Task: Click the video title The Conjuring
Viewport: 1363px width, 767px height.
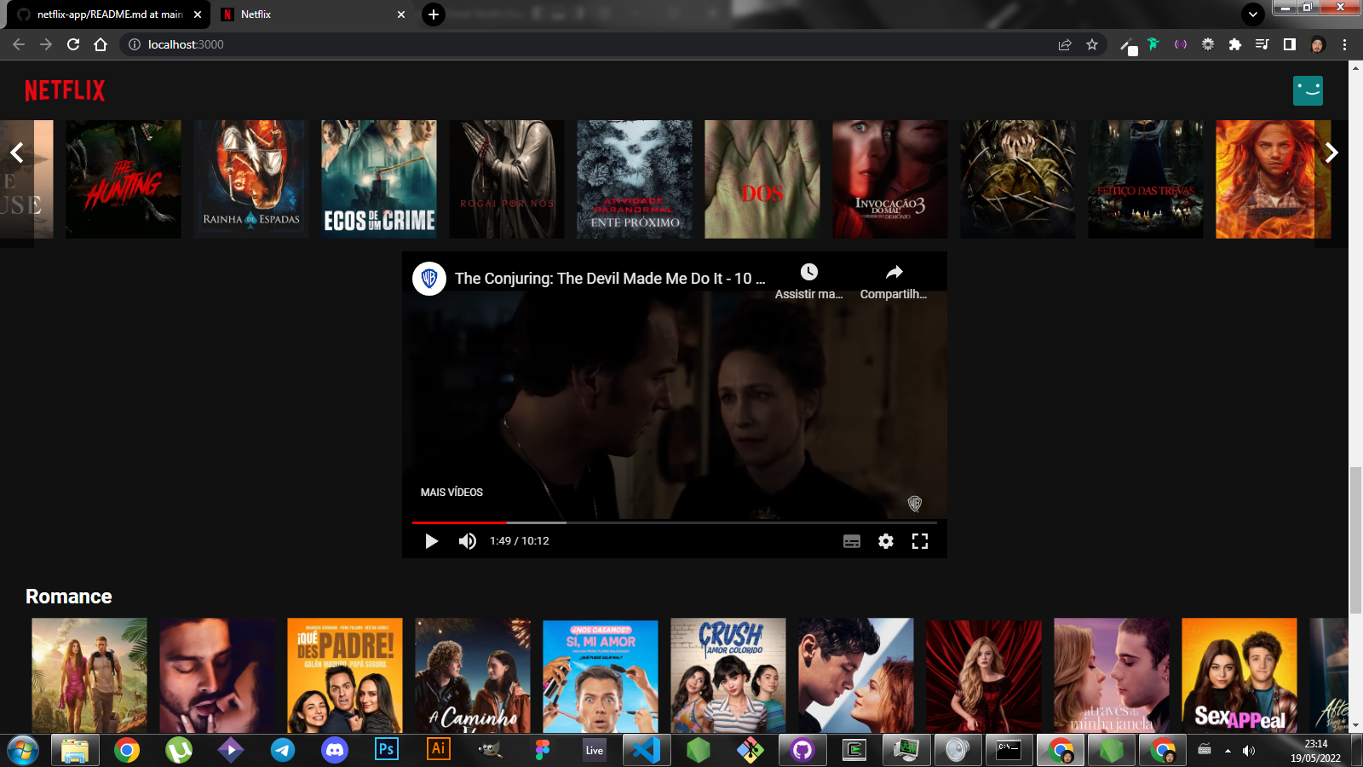Action: click(610, 278)
